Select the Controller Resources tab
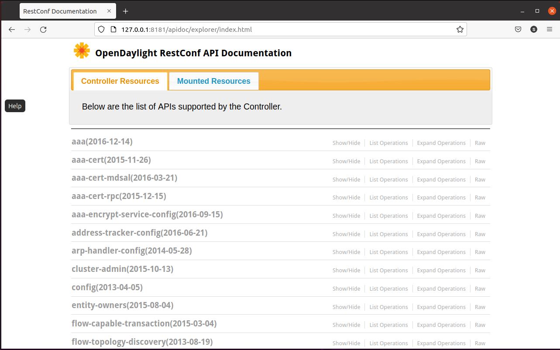This screenshot has height=350, width=560. 120,81
